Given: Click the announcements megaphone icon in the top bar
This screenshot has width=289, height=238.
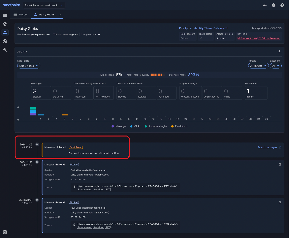Looking at the screenshot, I should (265, 5).
